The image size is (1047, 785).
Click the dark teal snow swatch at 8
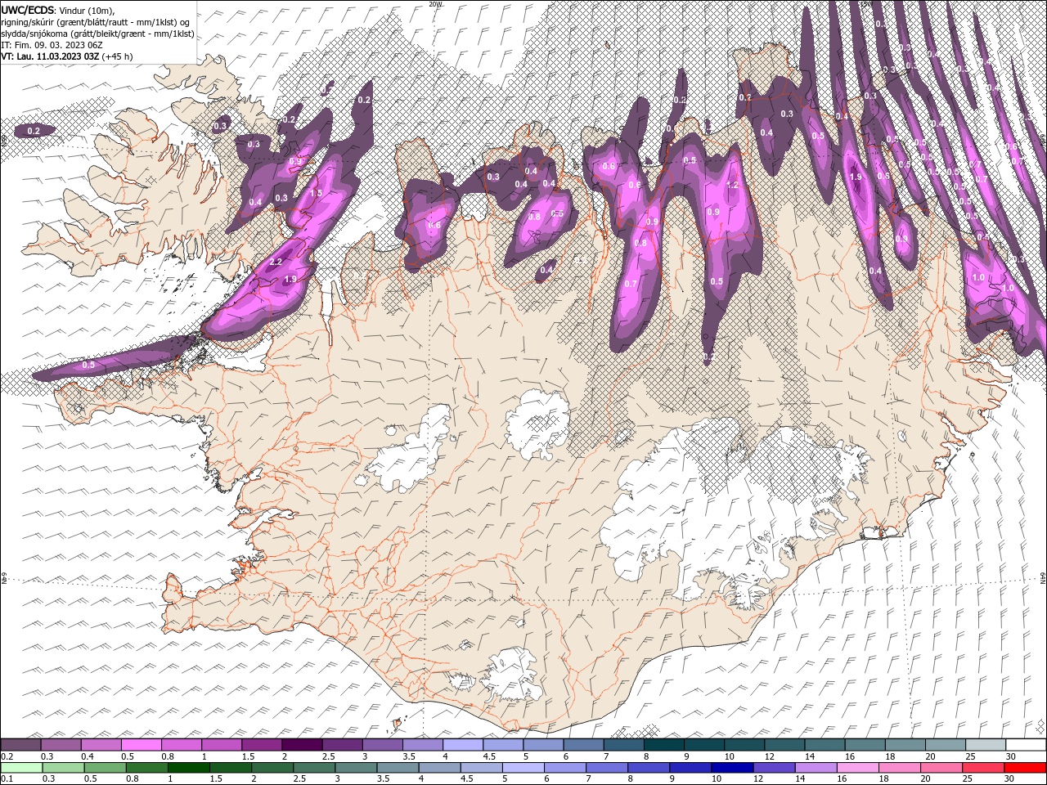664,745
